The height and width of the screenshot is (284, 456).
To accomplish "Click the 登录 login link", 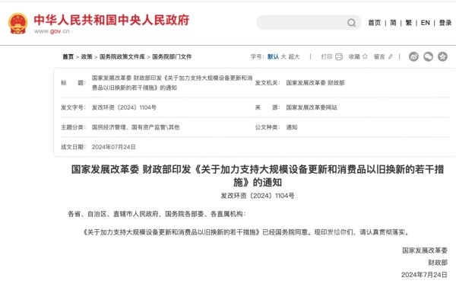I will 445,23.
